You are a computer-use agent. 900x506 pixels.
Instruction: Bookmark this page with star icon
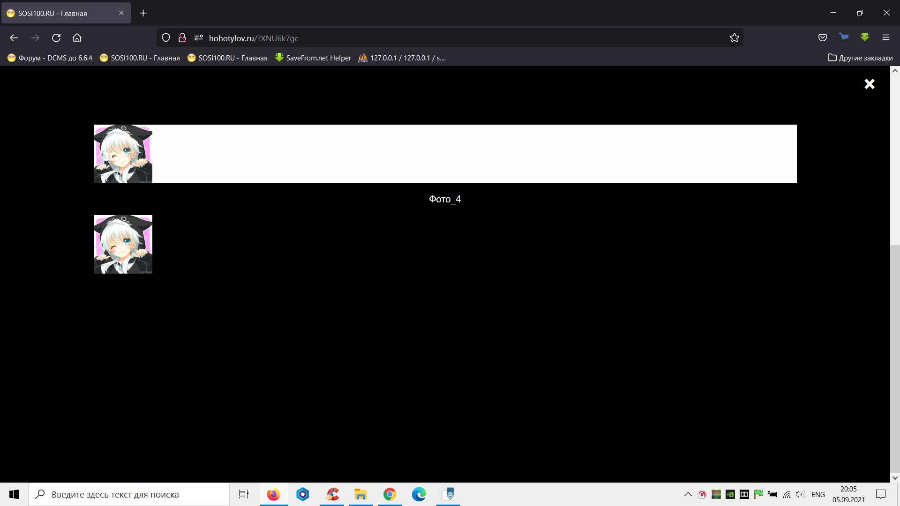tap(734, 38)
